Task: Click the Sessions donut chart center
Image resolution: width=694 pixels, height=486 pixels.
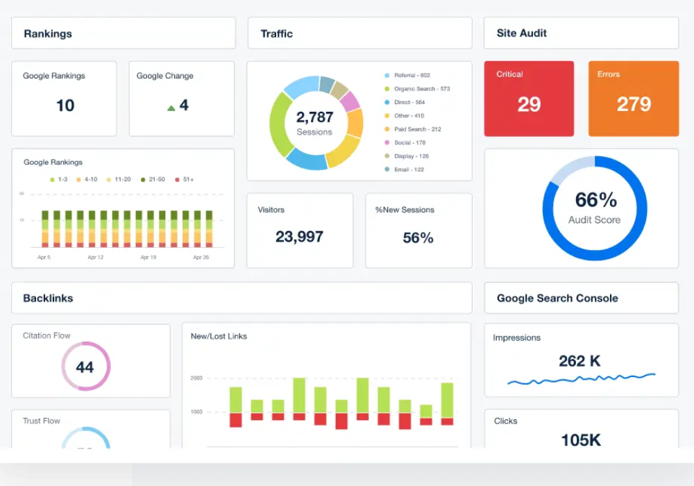Action: pos(315,124)
